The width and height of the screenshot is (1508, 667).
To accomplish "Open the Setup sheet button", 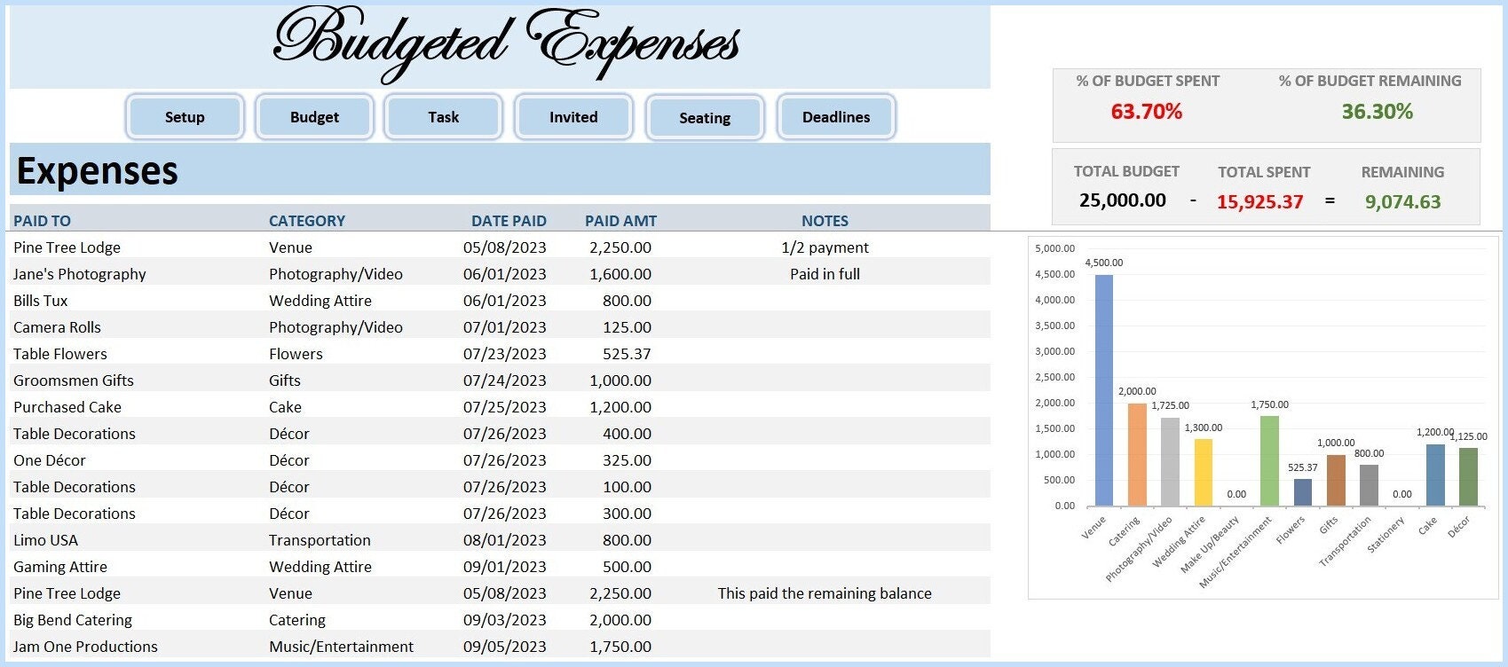I will coord(185,117).
